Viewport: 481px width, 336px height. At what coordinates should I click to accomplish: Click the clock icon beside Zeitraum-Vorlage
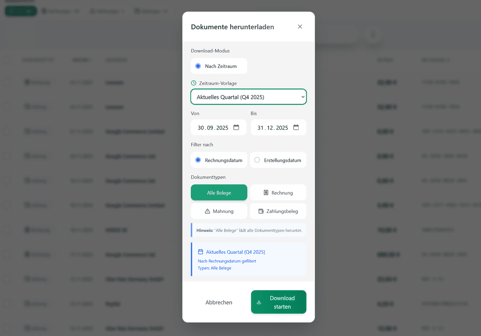(x=194, y=83)
